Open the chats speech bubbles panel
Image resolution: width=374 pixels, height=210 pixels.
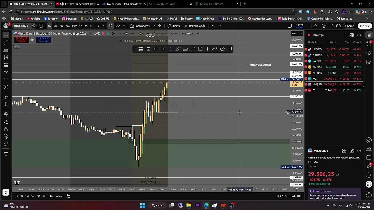tap(369, 62)
